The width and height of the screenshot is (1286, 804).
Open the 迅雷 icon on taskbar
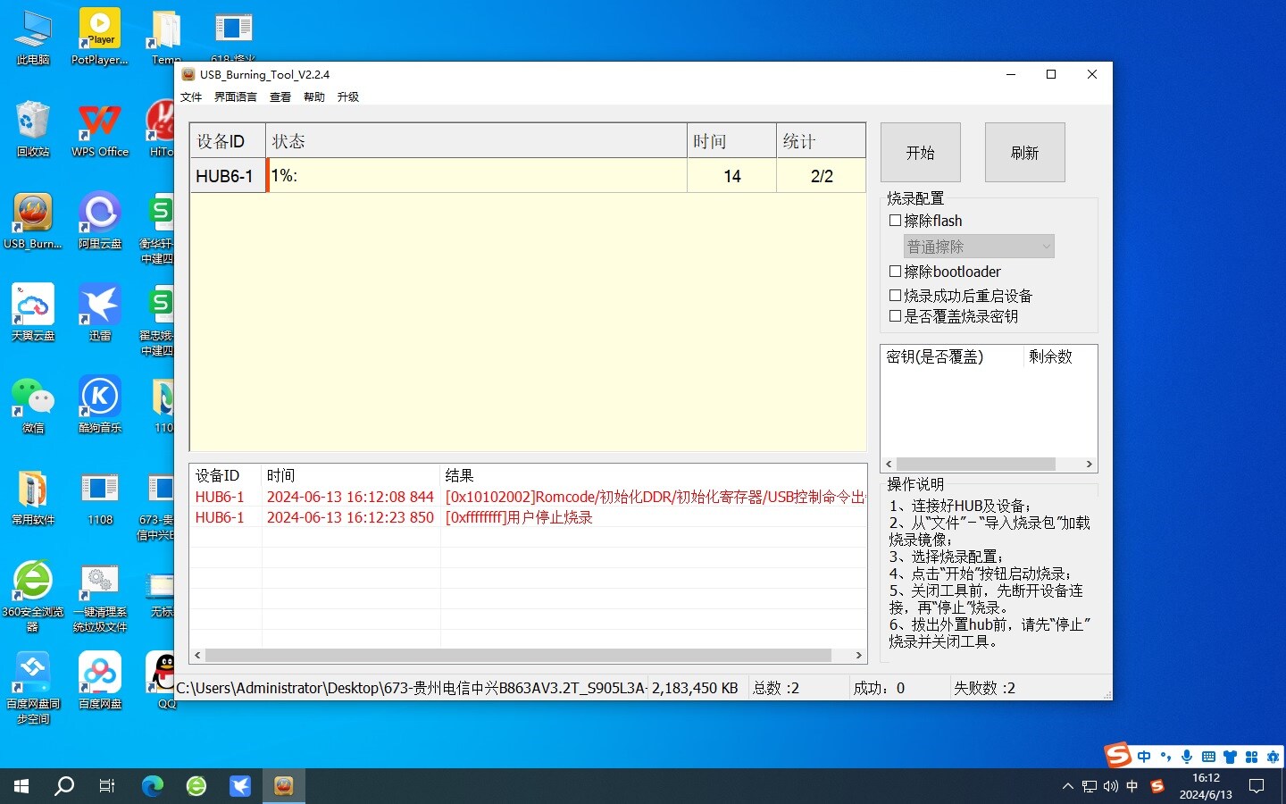click(x=240, y=786)
